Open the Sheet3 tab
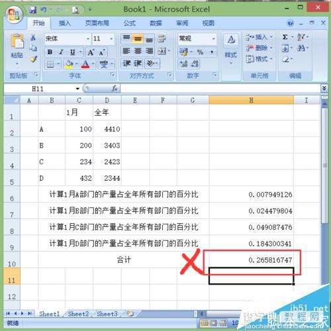Image resolution: width=331 pixels, height=331 pixels. (x=107, y=314)
